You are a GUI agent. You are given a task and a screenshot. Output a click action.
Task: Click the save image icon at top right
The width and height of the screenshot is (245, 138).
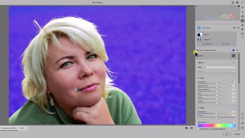coord(233,2)
